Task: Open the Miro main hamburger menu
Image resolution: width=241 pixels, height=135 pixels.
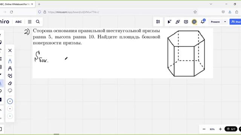Action: (30, 22)
